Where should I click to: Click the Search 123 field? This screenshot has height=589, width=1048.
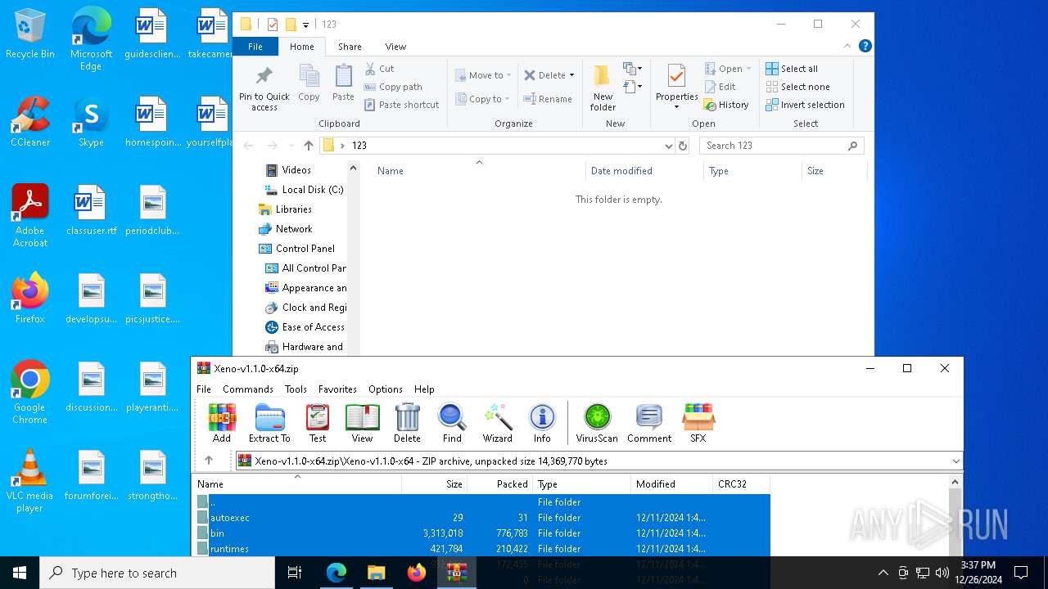point(782,146)
